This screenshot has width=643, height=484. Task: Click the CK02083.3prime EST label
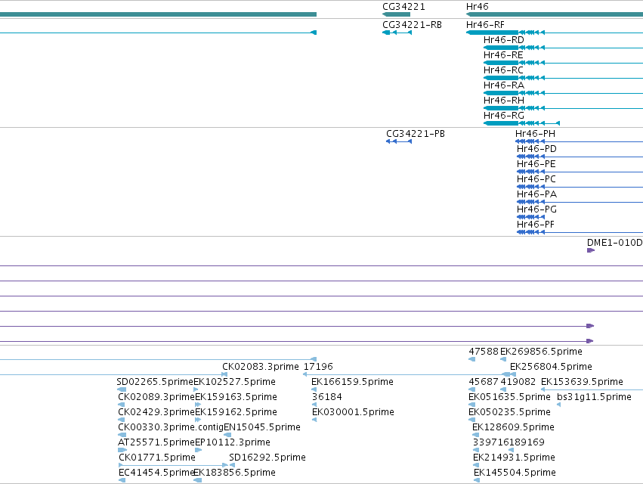(x=261, y=367)
